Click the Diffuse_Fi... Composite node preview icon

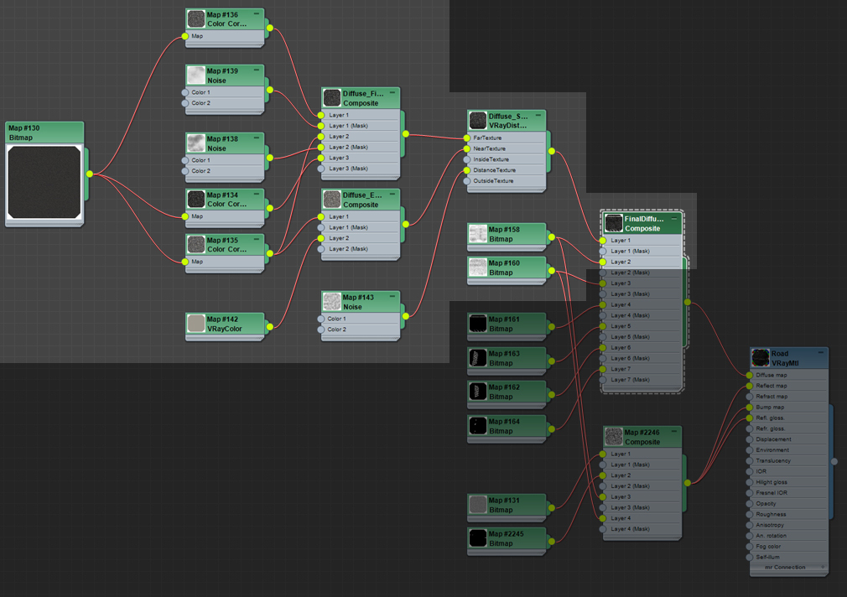pyautogui.click(x=331, y=98)
